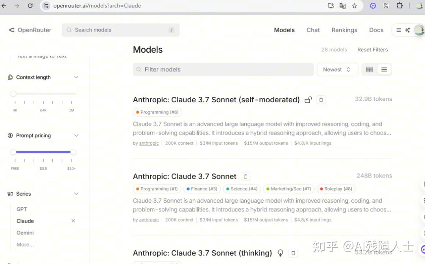The width and height of the screenshot is (425, 264).
Task: Go back with the browser back arrow
Action: [x=4, y=6]
